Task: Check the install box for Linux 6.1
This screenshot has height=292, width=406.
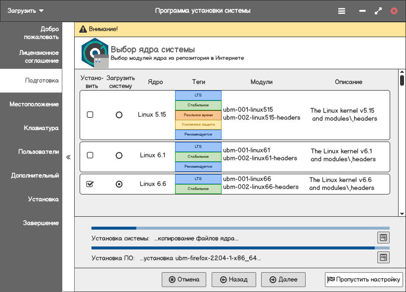Action: pos(90,155)
